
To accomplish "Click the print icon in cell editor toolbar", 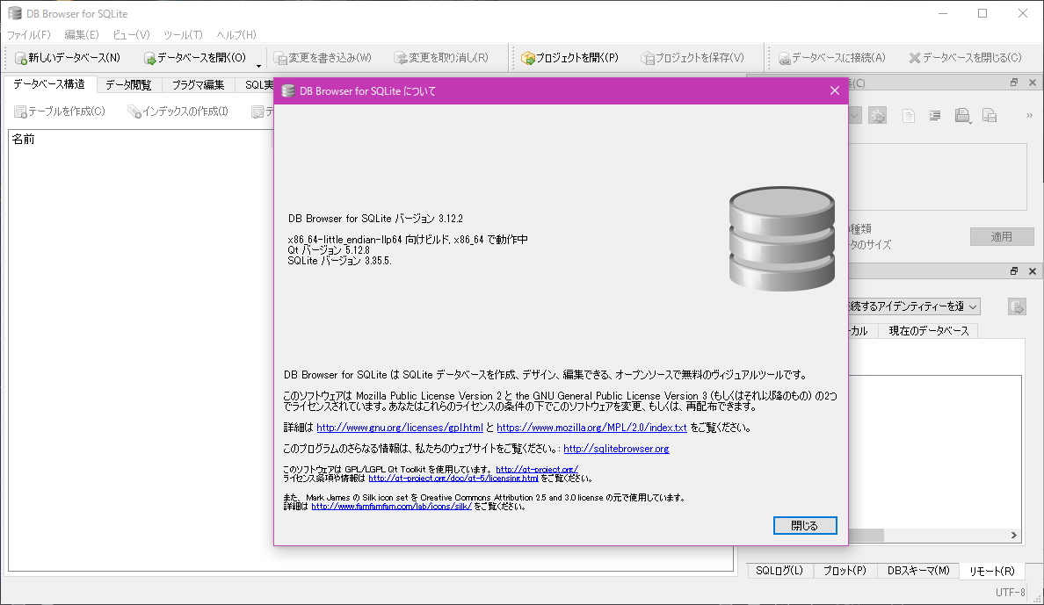I will 962,116.
